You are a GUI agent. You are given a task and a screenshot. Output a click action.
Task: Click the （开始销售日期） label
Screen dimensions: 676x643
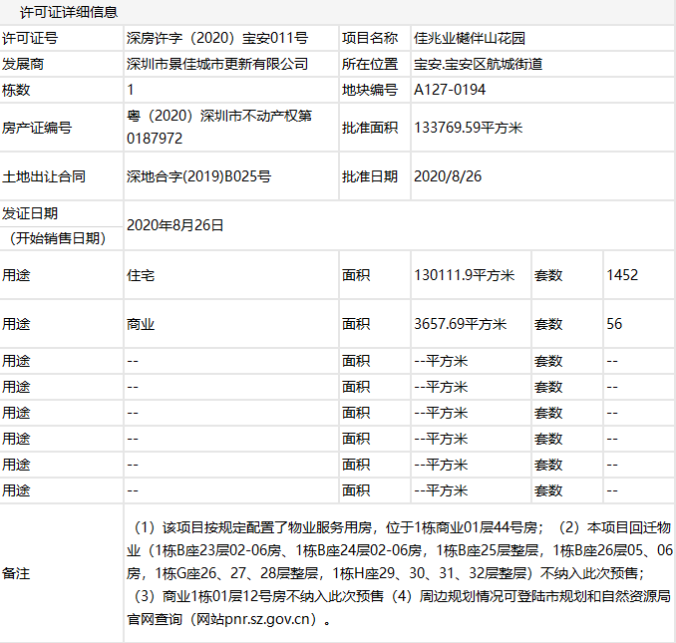click(58, 238)
